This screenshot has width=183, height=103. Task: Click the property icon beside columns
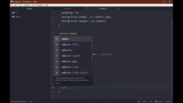tap(57, 50)
